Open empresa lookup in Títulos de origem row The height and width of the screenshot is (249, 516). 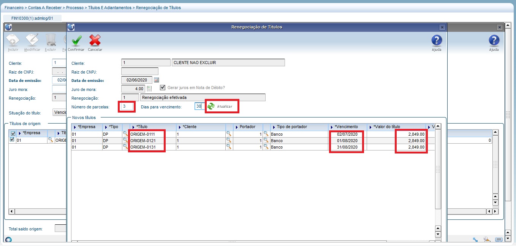tap(50, 140)
